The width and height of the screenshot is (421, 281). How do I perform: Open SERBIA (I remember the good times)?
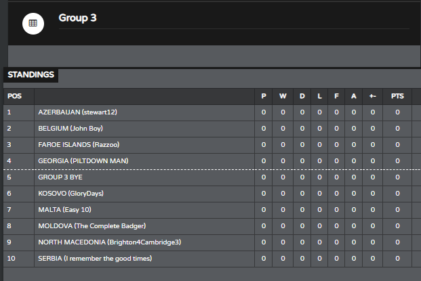tap(95, 259)
